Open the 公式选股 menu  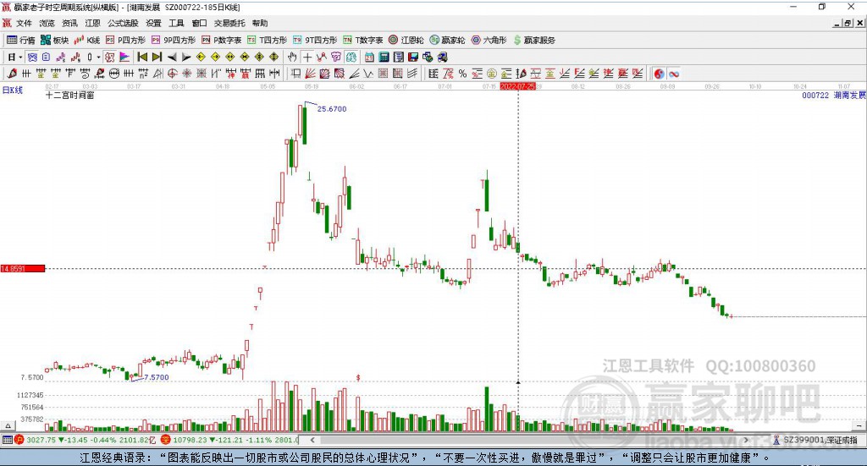coord(123,24)
